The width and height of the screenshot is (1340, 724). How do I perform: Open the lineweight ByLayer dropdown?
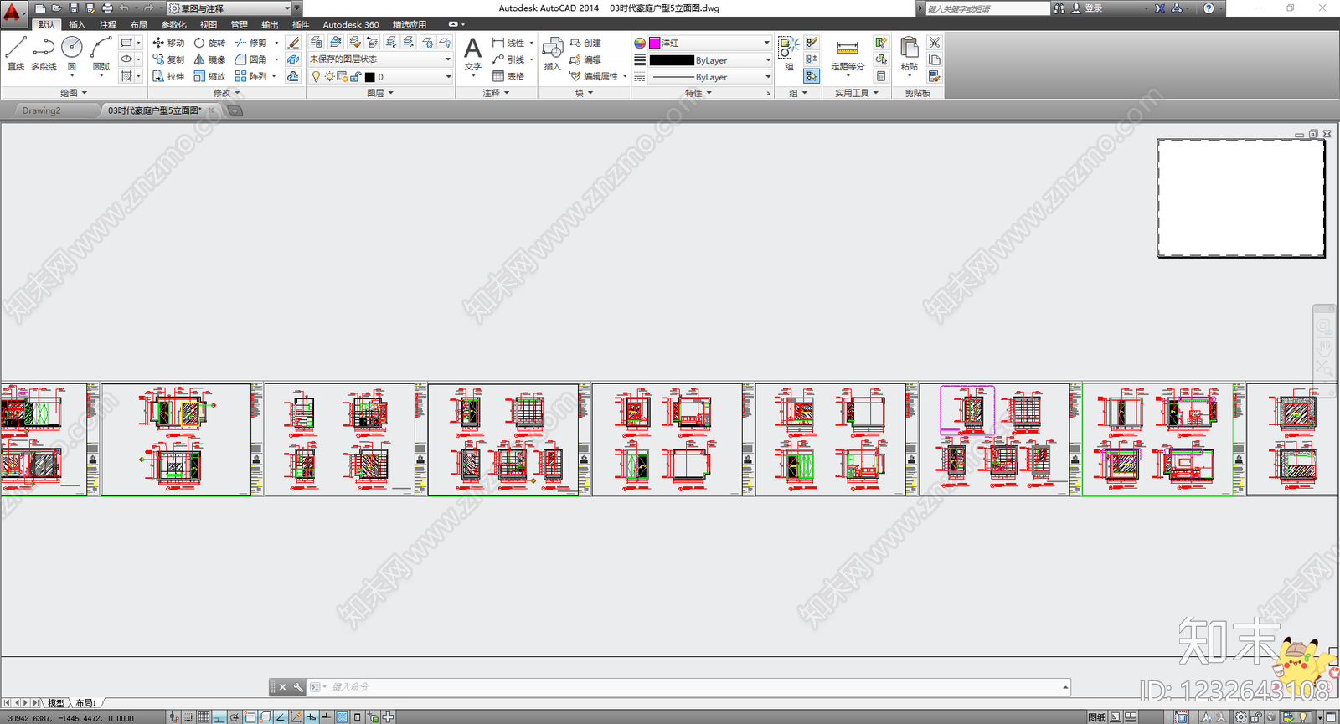point(710,60)
